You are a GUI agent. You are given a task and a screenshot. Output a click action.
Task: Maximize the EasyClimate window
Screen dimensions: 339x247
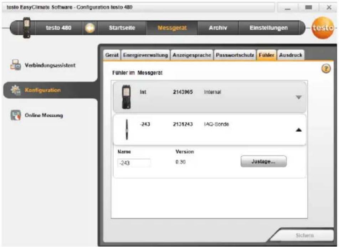308,7
